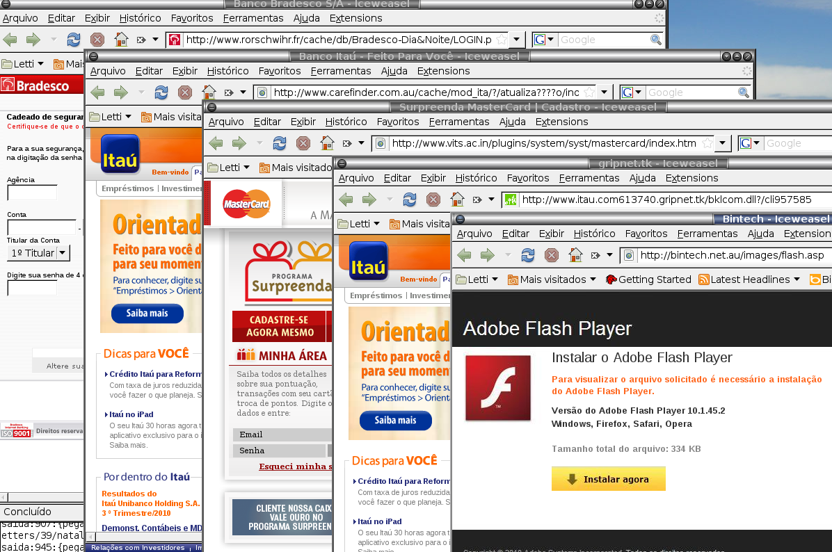Click Relações com Investidores in Banco Itaú footer
832x552 pixels.
(x=138, y=548)
